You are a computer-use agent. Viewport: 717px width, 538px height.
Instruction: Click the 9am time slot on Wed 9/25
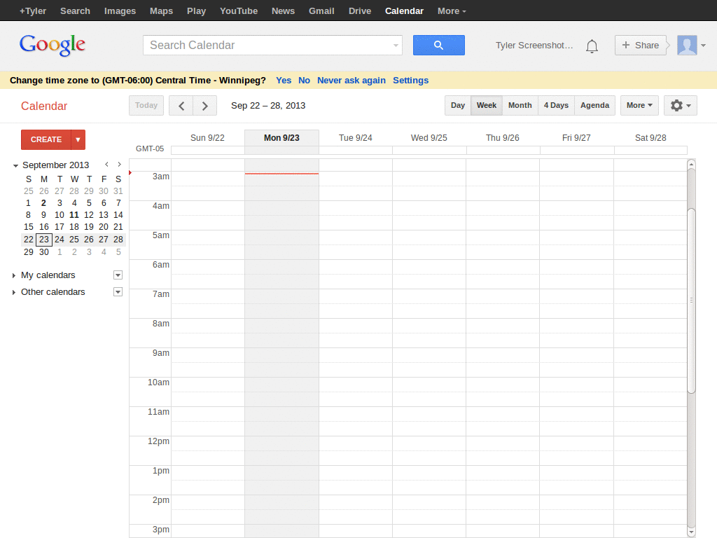click(429, 355)
